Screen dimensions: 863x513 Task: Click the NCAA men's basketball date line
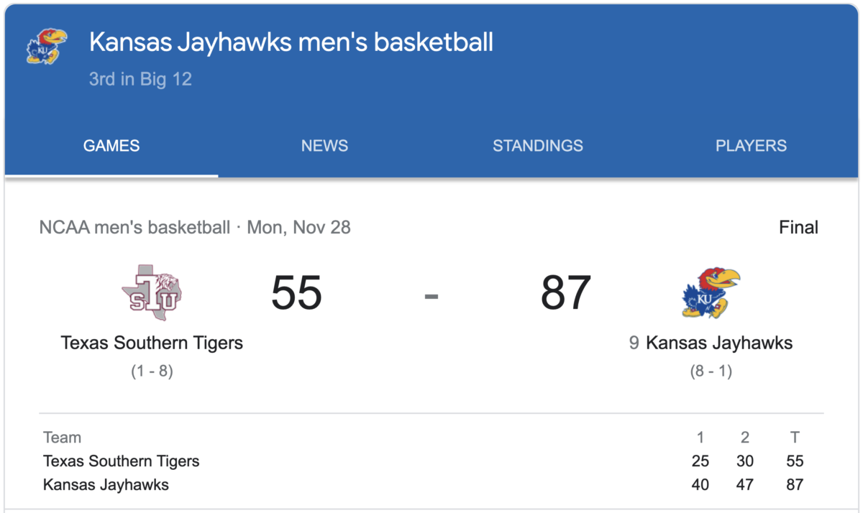pos(195,228)
